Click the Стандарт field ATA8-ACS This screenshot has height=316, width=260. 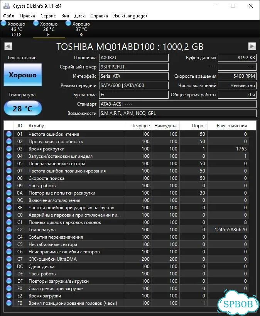coord(177,104)
